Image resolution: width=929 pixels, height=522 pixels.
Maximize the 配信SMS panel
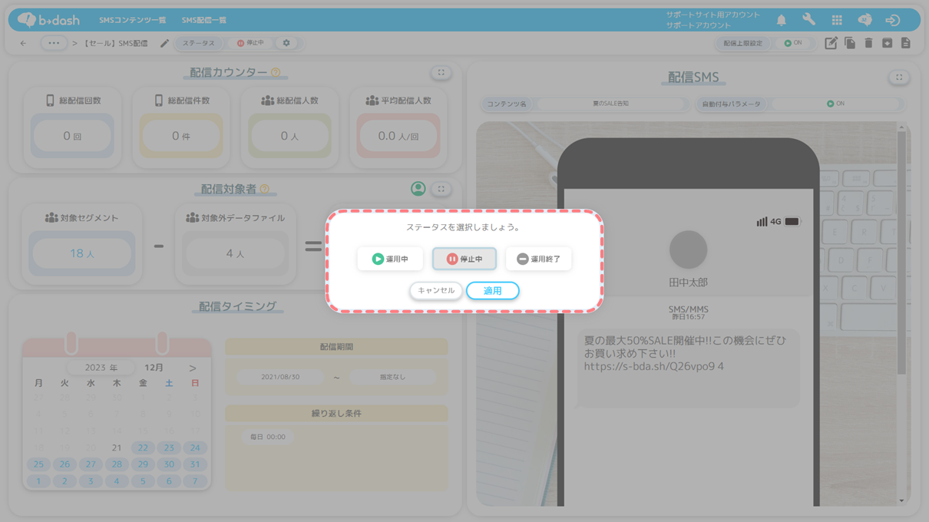[x=899, y=78]
